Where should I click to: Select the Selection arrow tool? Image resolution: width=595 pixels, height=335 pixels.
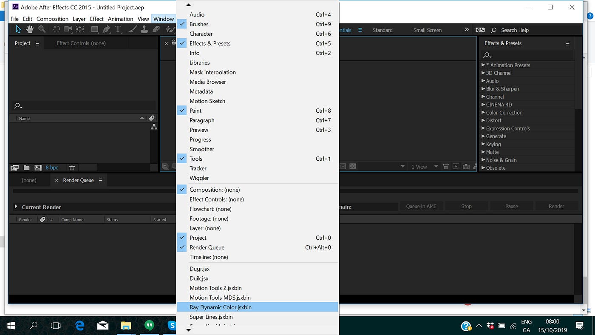tap(18, 29)
